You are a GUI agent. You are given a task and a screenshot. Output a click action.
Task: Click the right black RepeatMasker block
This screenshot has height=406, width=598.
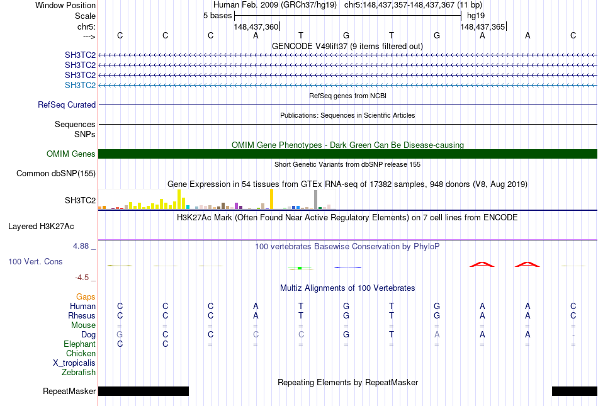coord(574,391)
